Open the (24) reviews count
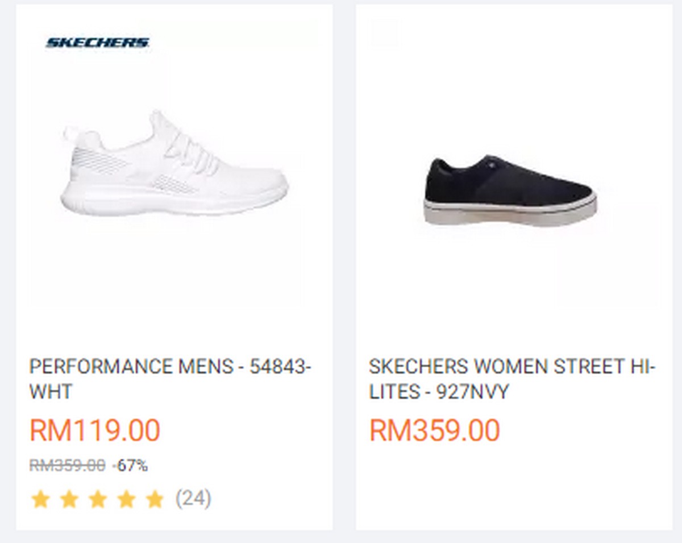This screenshot has width=682, height=543. point(193,499)
